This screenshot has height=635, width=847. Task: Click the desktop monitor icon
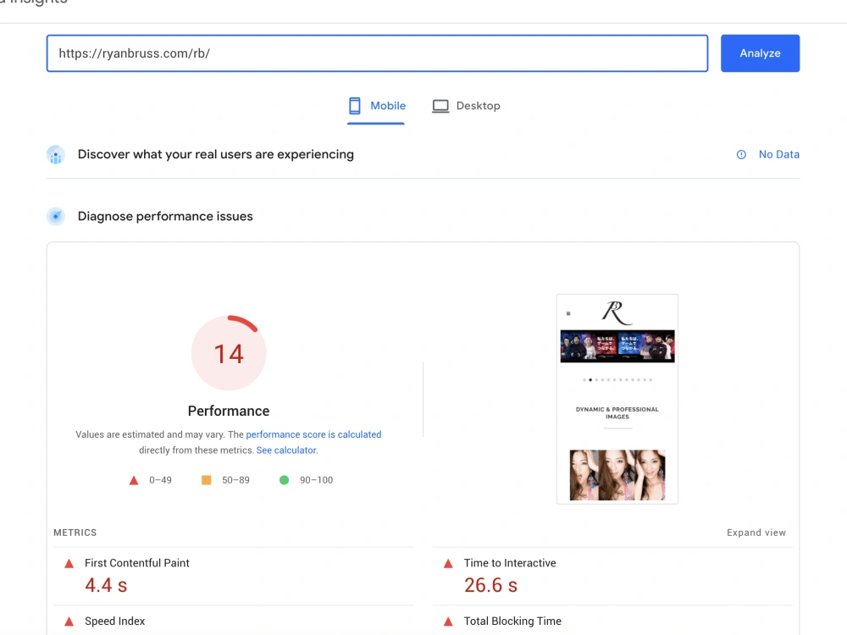(x=440, y=106)
